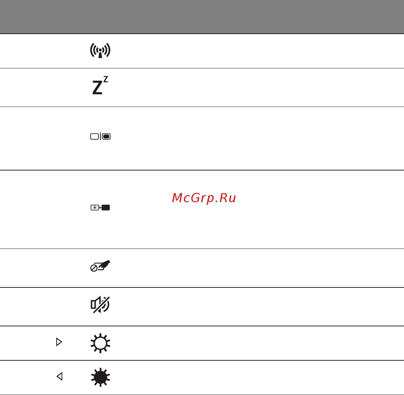The height and width of the screenshot is (395, 404).
Task: Click the Zz sleep mode icon
Action: click(100, 86)
